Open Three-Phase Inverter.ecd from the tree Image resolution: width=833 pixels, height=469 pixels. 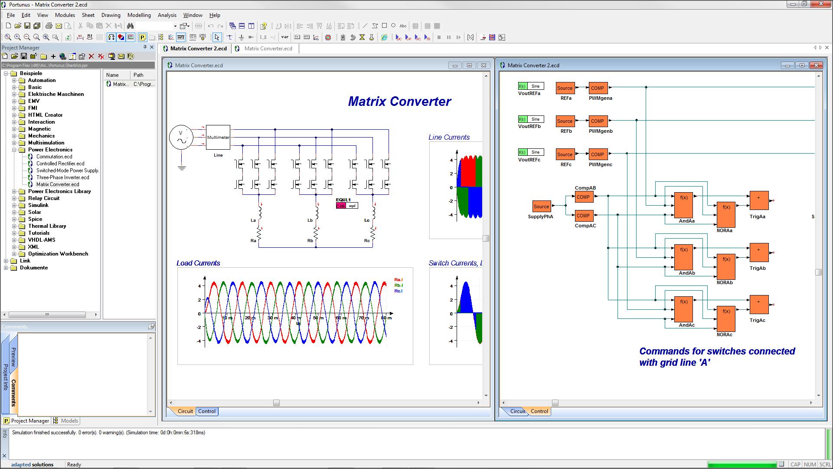coord(62,177)
